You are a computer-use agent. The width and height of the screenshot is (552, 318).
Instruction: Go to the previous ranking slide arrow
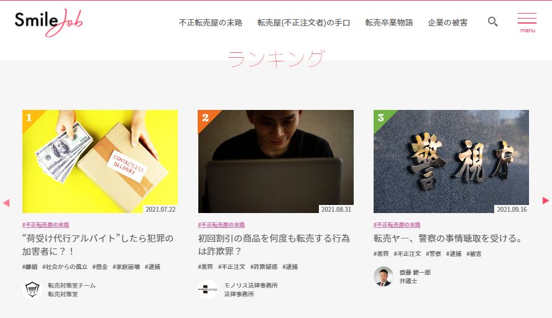6,203
